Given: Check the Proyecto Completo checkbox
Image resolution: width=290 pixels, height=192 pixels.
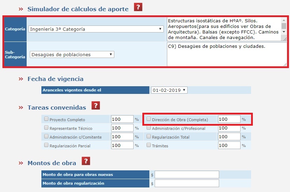Looking at the screenshot, I should click(46, 119).
